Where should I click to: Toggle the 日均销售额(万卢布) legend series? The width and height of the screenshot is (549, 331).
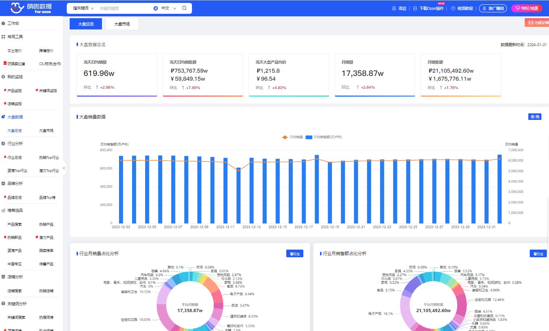pyautogui.click(x=324, y=137)
